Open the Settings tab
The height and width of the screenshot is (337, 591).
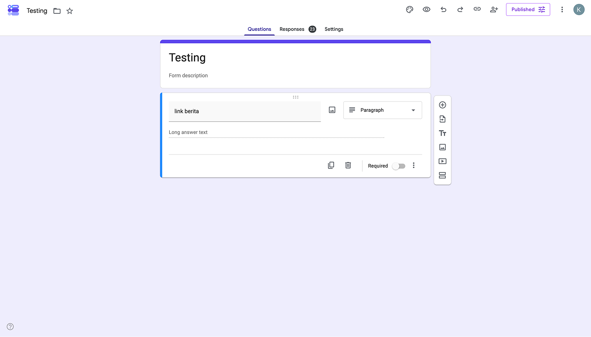pos(334,29)
